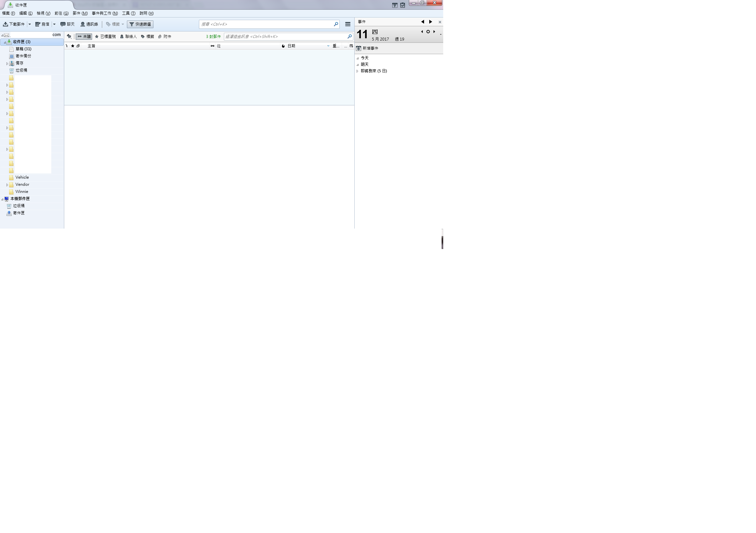
Task: Expand the Vendor folder
Action: click(7, 185)
